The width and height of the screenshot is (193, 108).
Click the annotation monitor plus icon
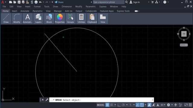176,105
